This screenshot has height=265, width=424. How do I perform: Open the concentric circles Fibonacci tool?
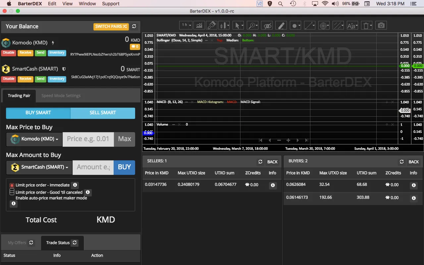(324, 25)
